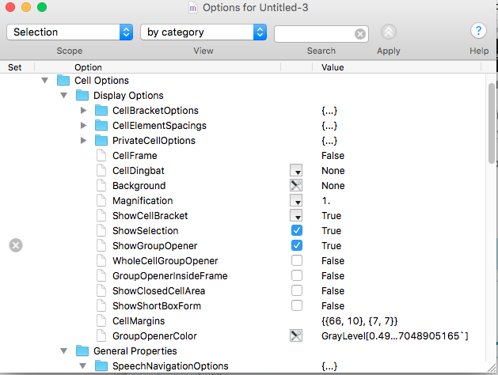Click inside the Search text field
Image resolution: width=498 pixels, height=375 pixels.
pos(314,33)
